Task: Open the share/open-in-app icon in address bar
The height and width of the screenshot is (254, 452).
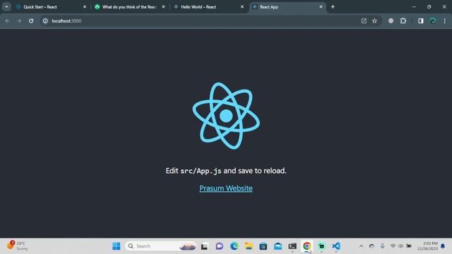Action: point(364,20)
